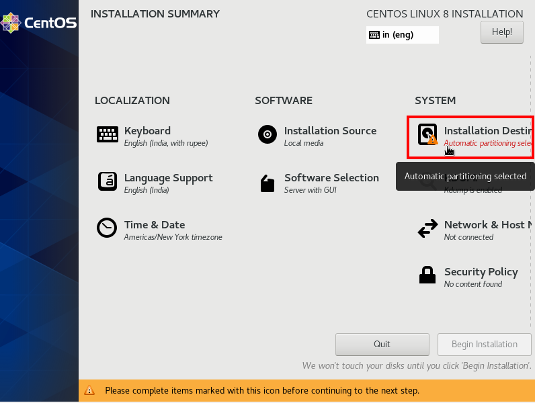This screenshot has height=403, width=535.
Task: Click 'Server with GUI' subtitle
Action: point(310,190)
